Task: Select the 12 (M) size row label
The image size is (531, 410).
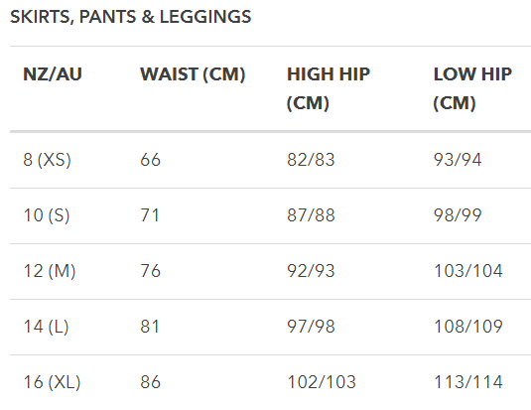Action: (50, 271)
